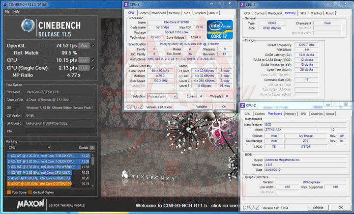This screenshot has height=214, width=354.
Task: Click the ranking list scrollbar
Action: [x=92, y=170]
